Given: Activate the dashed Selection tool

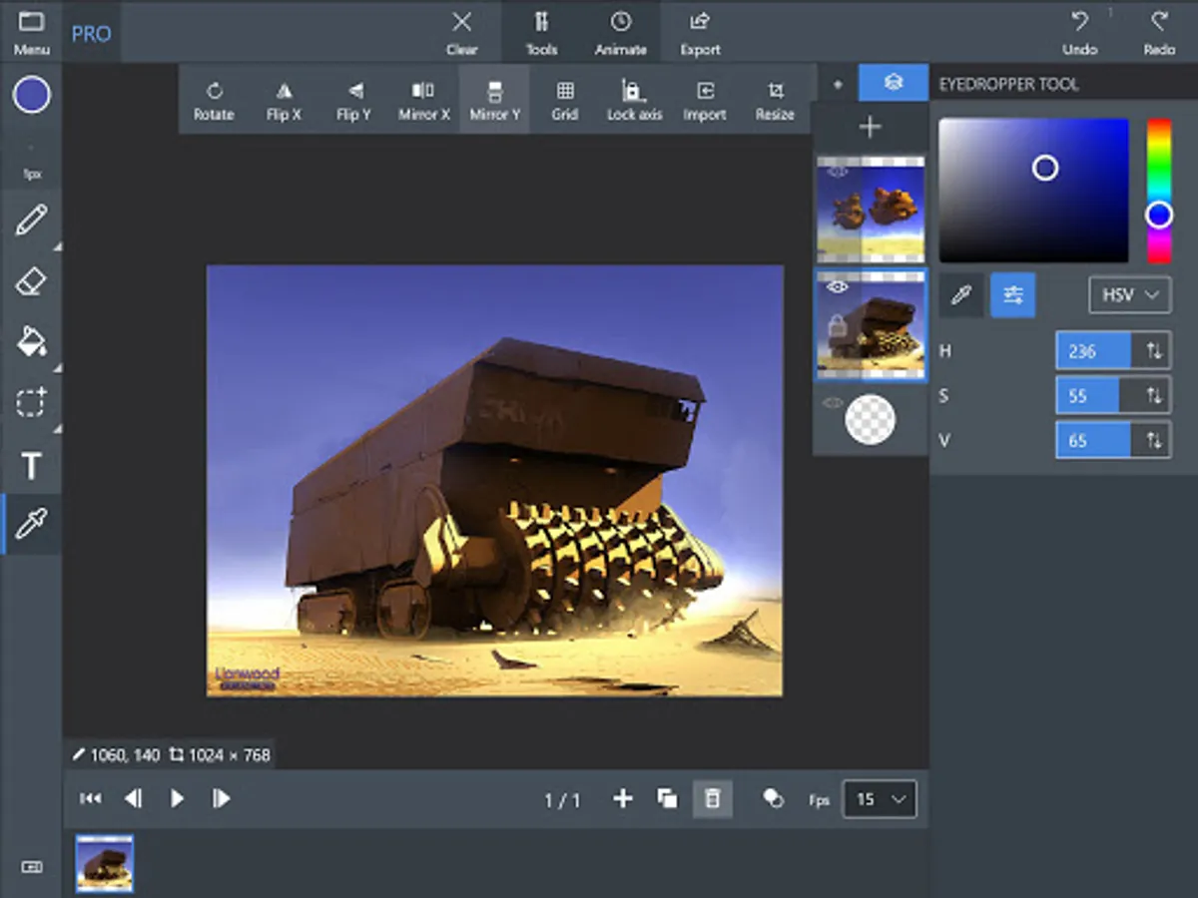Looking at the screenshot, I should [x=31, y=403].
